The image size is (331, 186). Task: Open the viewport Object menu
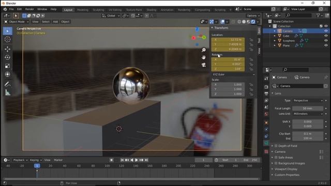tap(65, 22)
